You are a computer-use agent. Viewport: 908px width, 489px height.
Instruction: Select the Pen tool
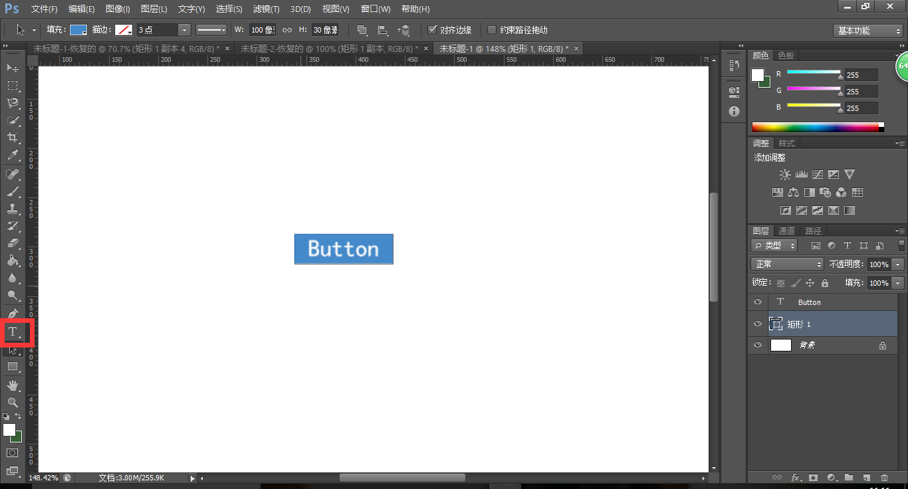pos(13,314)
